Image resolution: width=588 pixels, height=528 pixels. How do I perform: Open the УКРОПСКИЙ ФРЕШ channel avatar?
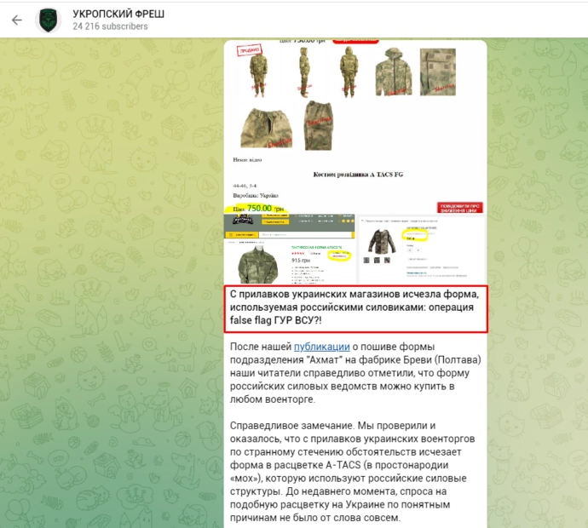point(49,20)
